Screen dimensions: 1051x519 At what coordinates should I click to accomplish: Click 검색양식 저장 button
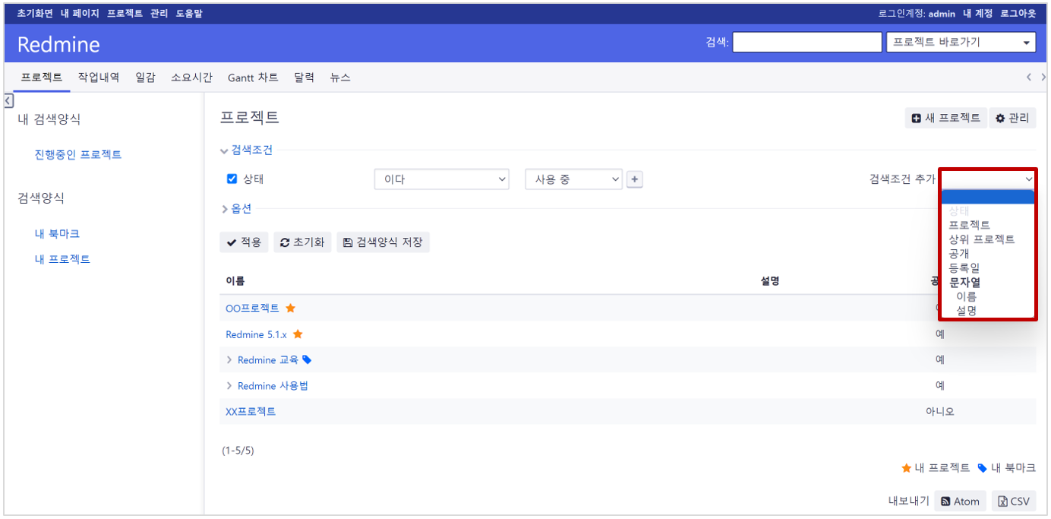pos(383,242)
